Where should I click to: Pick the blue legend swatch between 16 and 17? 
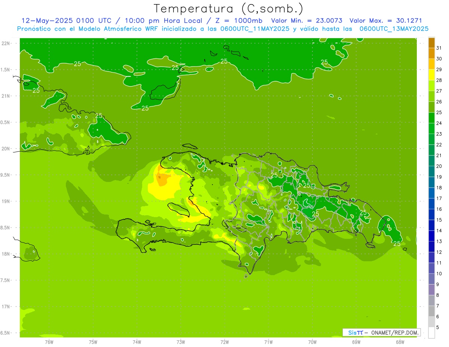point(431,204)
